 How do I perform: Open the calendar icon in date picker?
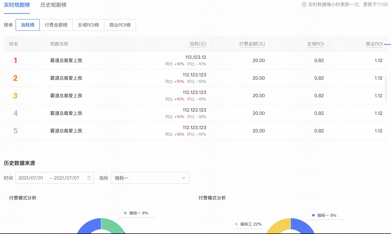[x=89, y=178]
